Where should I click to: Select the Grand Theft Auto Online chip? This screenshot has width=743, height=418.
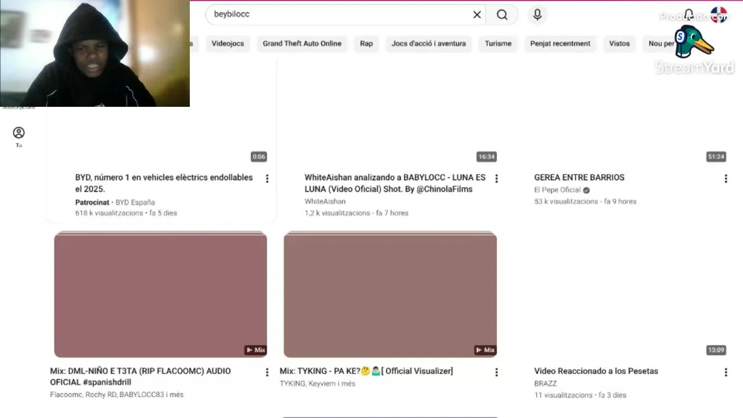pyautogui.click(x=302, y=44)
